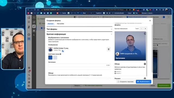
Task: Click the Цветовая схема info icon
Action: point(60,54)
